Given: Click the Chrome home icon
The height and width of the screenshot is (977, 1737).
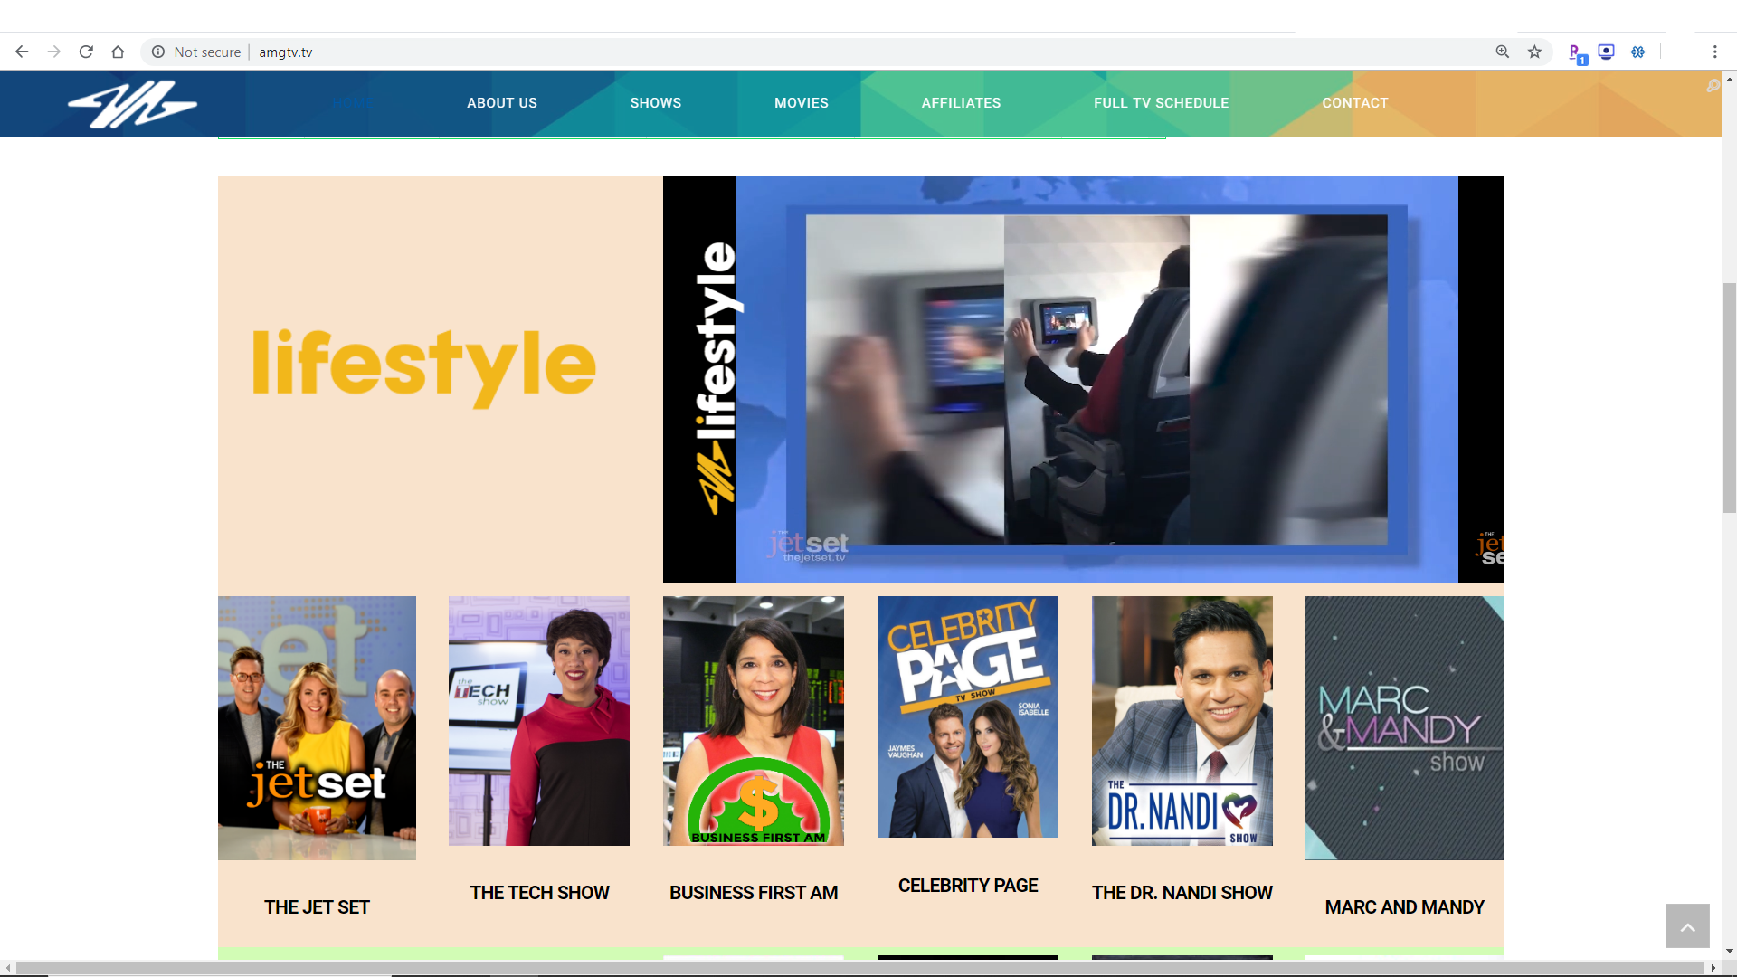Looking at the screenshot, I should coord(118,52).
